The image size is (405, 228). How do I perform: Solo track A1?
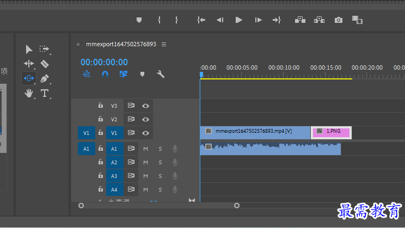(x=160, y=149)
